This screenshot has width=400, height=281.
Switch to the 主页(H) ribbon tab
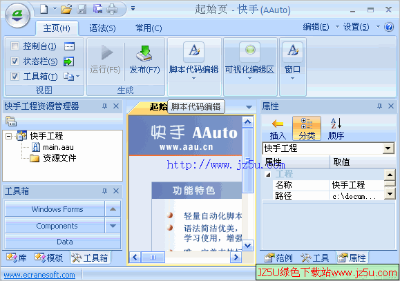57,28
